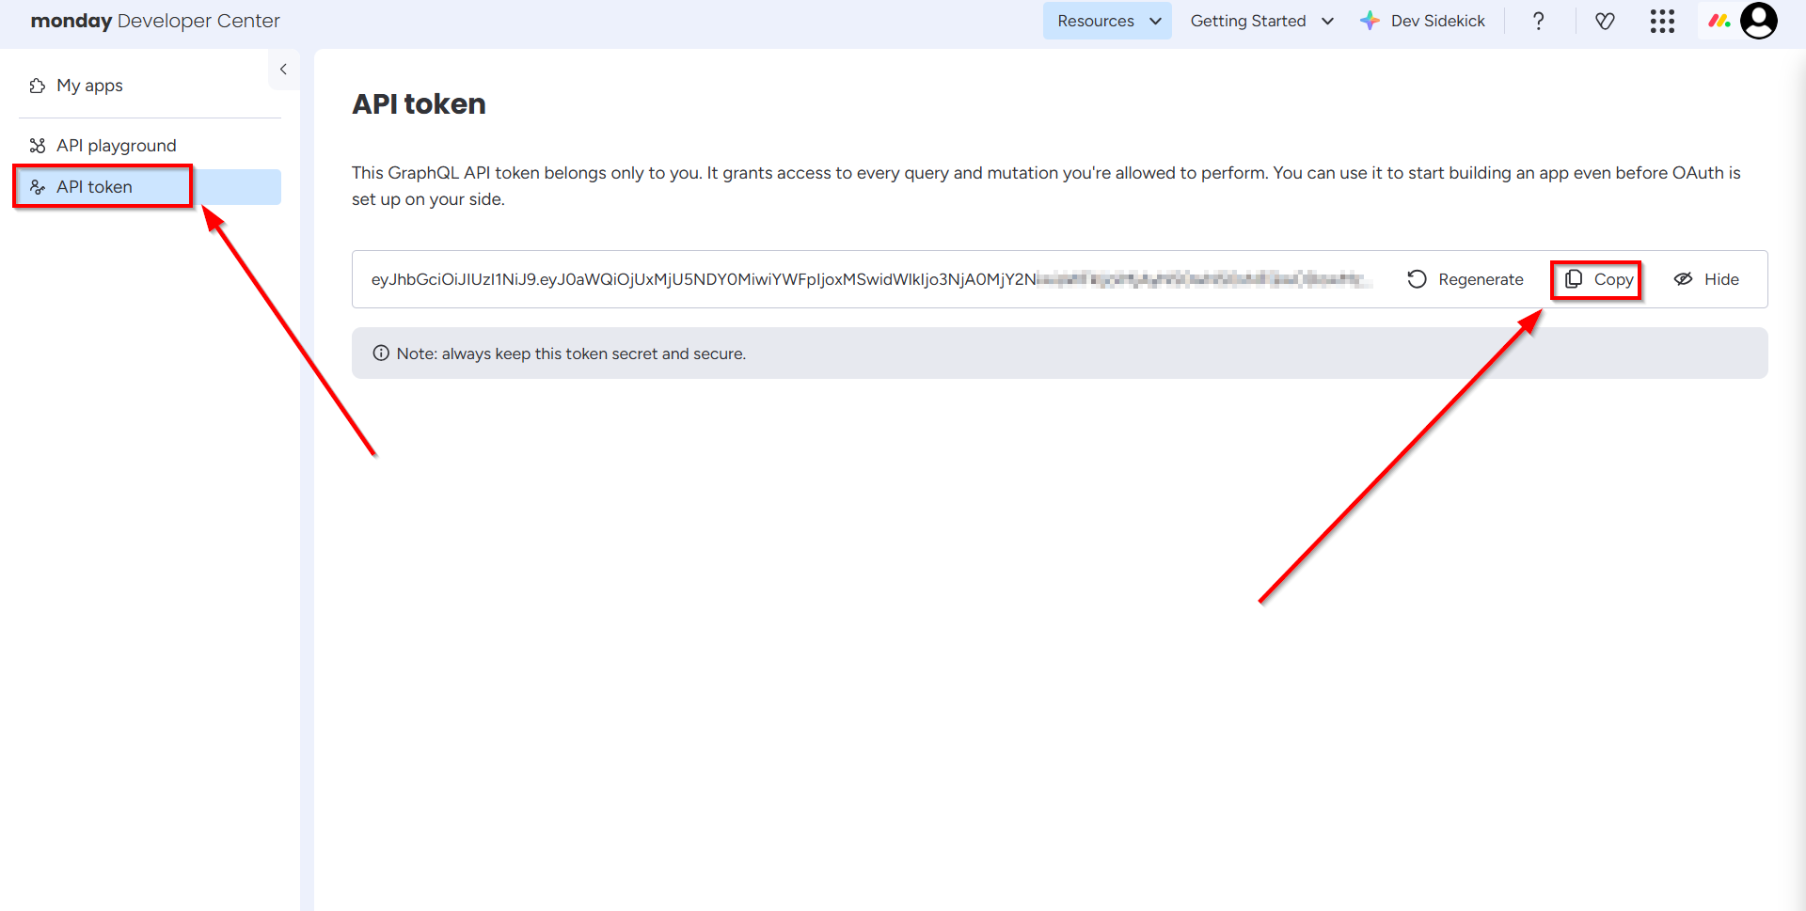
Task: Expand the Getting Started menu
Action: pos(1261,21)
